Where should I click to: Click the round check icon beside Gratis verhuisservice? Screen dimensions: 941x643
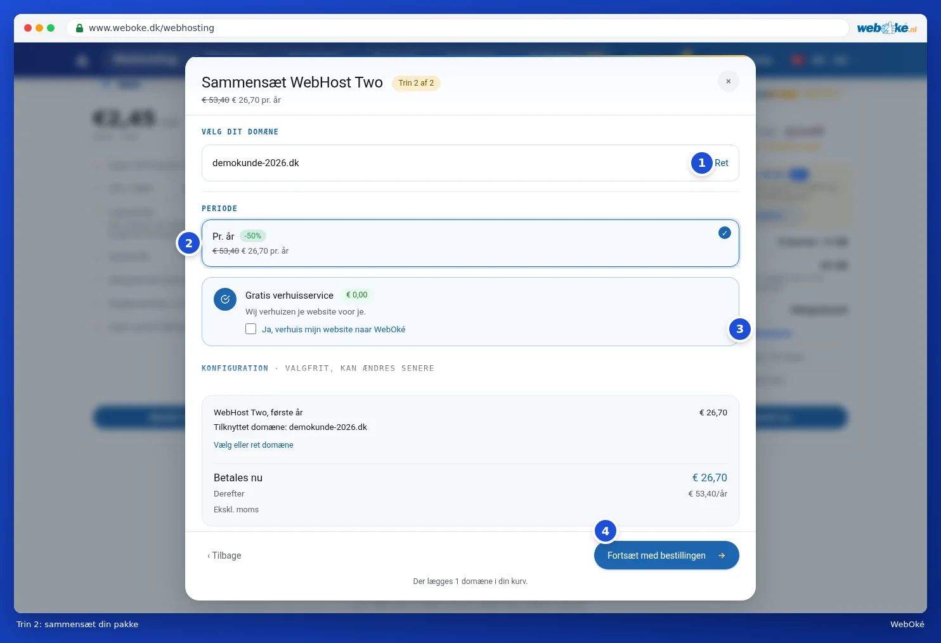pos(225,299)
